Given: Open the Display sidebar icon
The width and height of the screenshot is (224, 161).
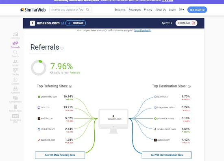Looking at the screenshot, I should pyautogui.click(x=15, y=71).
